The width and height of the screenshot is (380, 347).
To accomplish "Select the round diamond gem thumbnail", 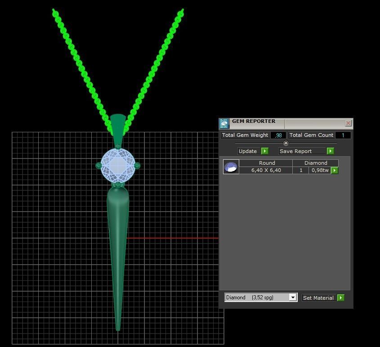I will 231,167.
